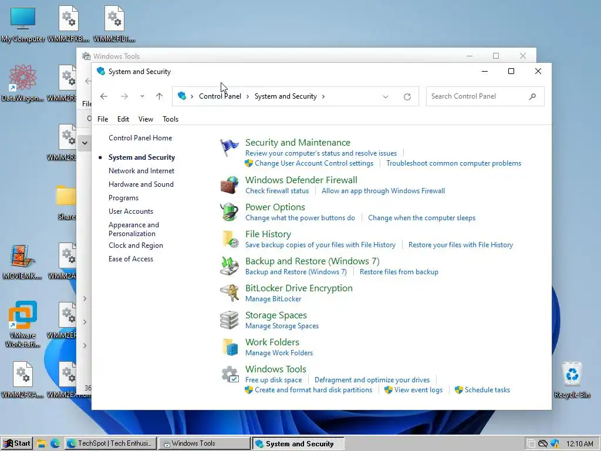Click Control Panel in the breadcrumb

(220, 96)
